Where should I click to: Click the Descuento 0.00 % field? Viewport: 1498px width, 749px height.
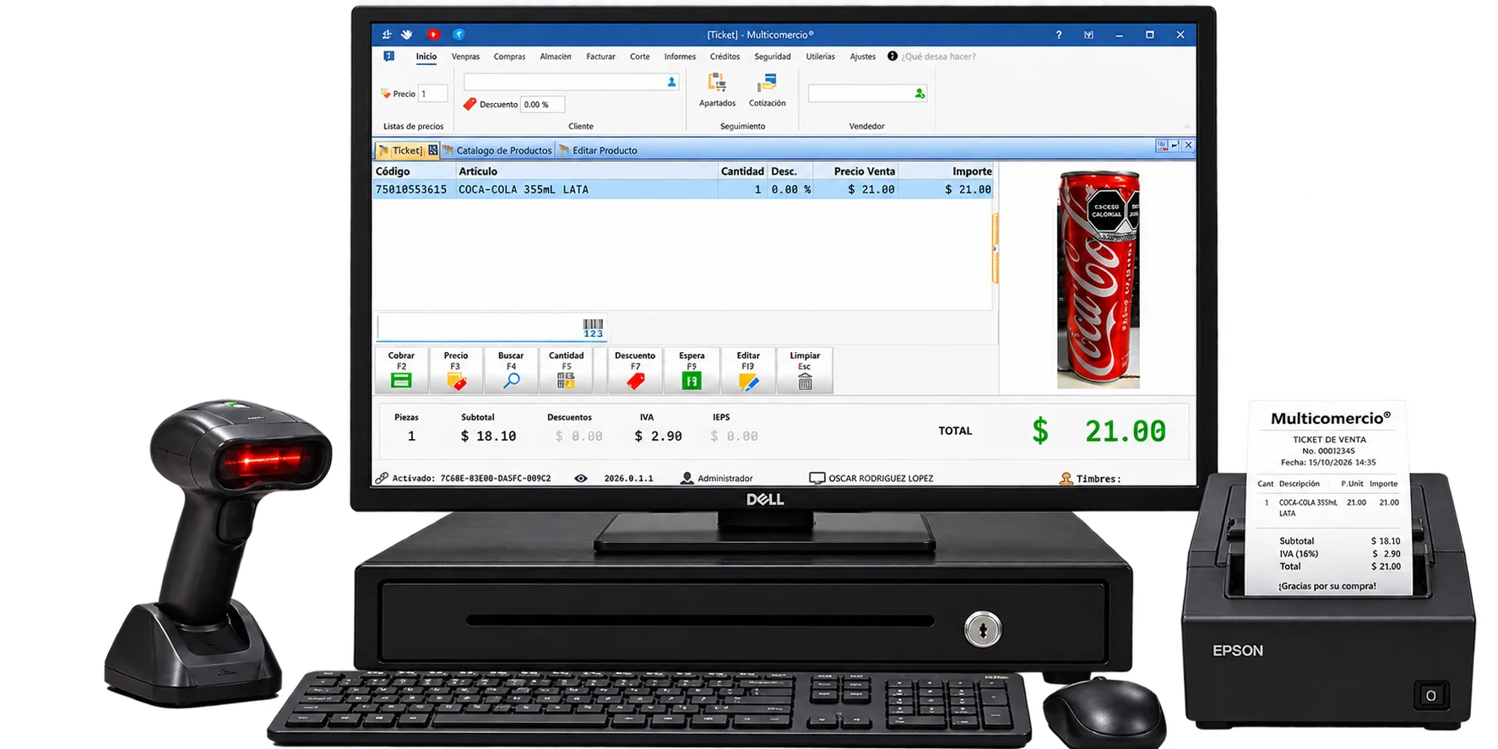coord(543,105)
